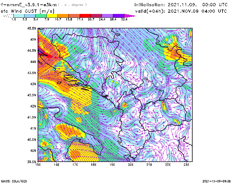Click the light blue 3.3–5.4 legend swatch
The width and height of the screenshot is (237, 183).
click(x=30, y=16)
